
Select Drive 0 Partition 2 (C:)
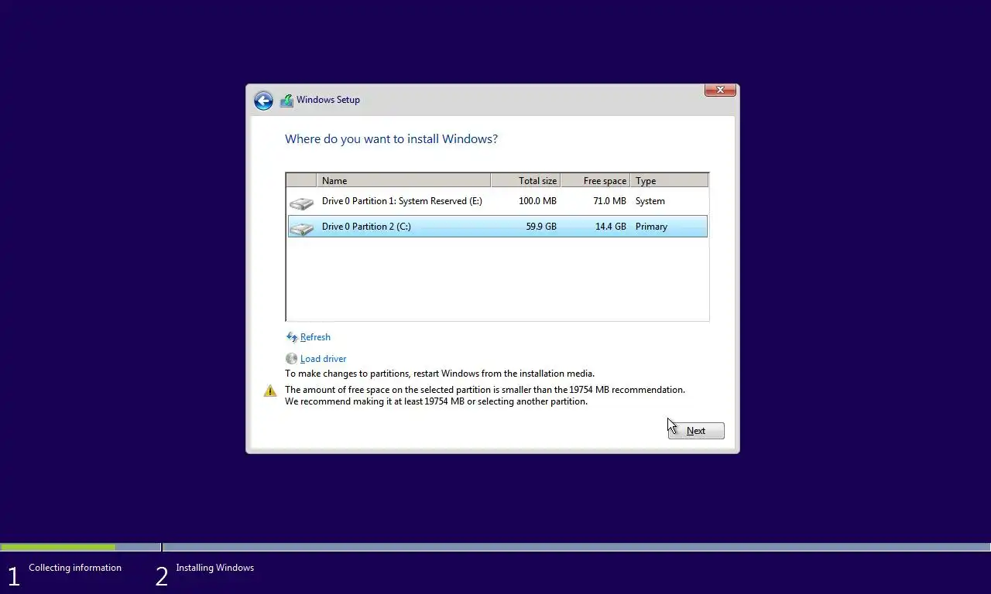coord(497,227)
